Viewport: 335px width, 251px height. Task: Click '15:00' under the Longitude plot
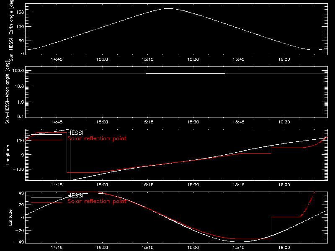[x=102, y=185]
